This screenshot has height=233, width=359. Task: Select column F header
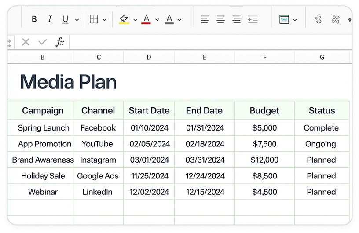pyautogui.click(x=264, y=57)
